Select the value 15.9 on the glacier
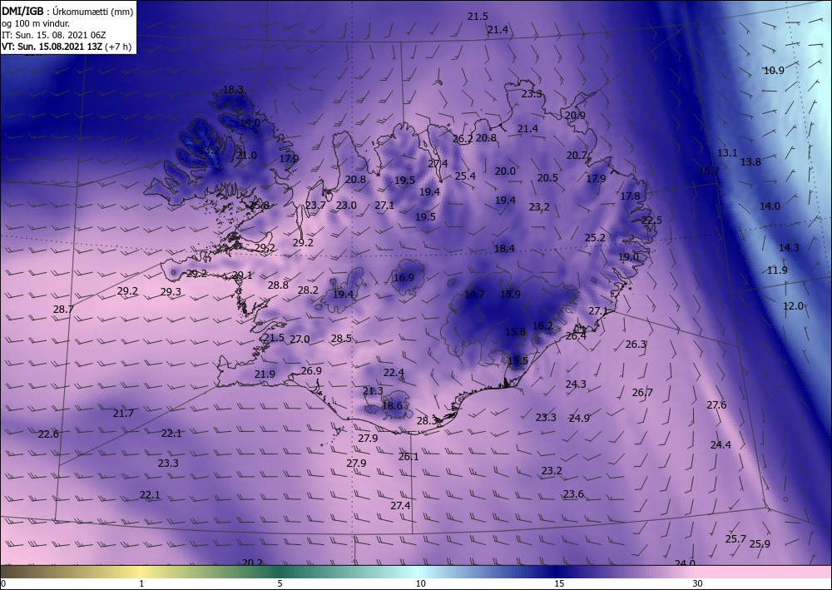The image size is (832, 590). [511, 294]
